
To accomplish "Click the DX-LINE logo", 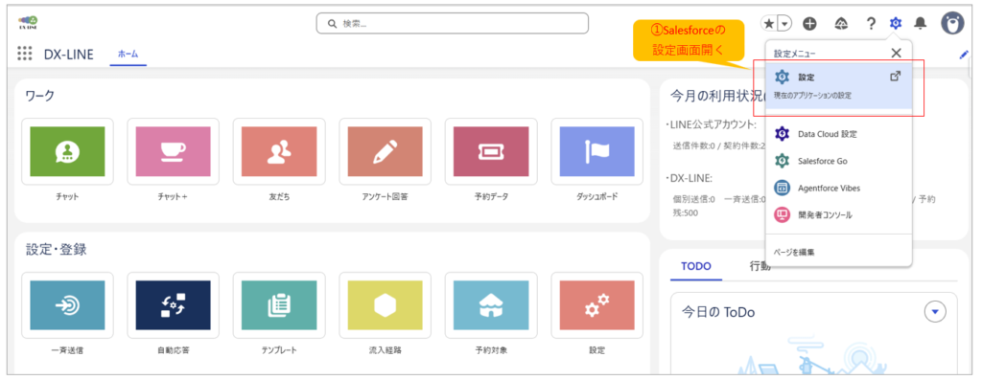I will [x=28, y=23].
